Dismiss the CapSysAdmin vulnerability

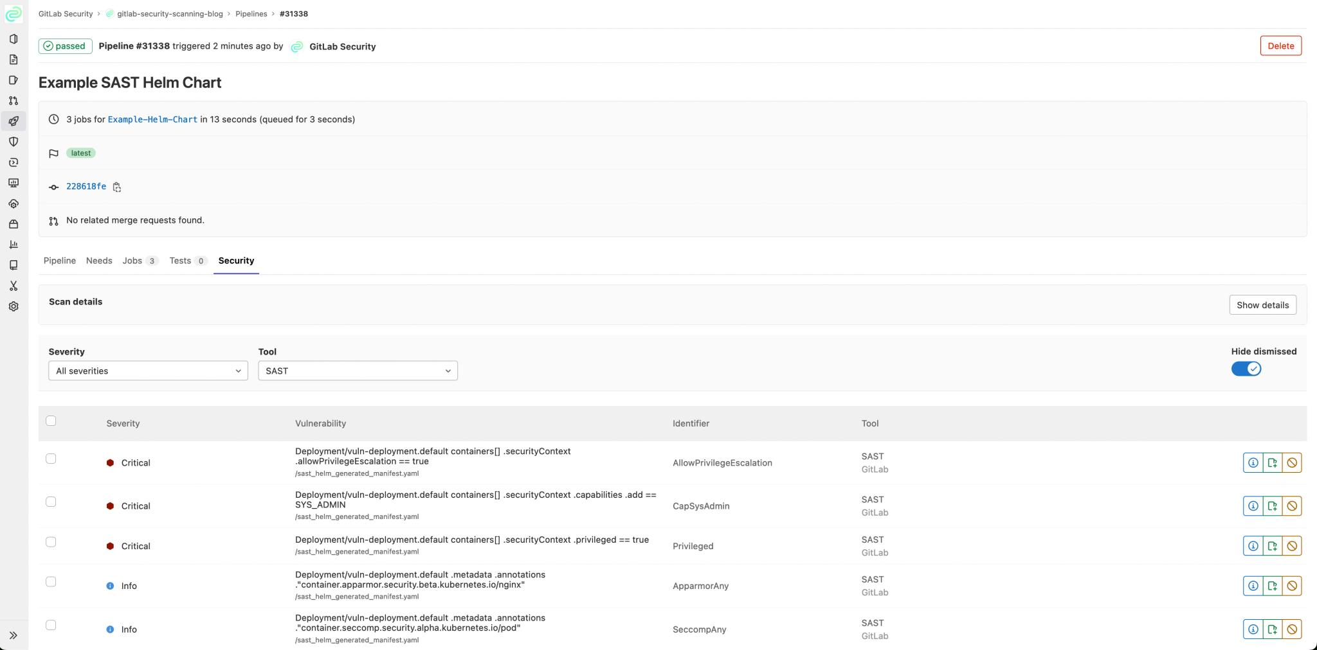tap(1293, 505)
